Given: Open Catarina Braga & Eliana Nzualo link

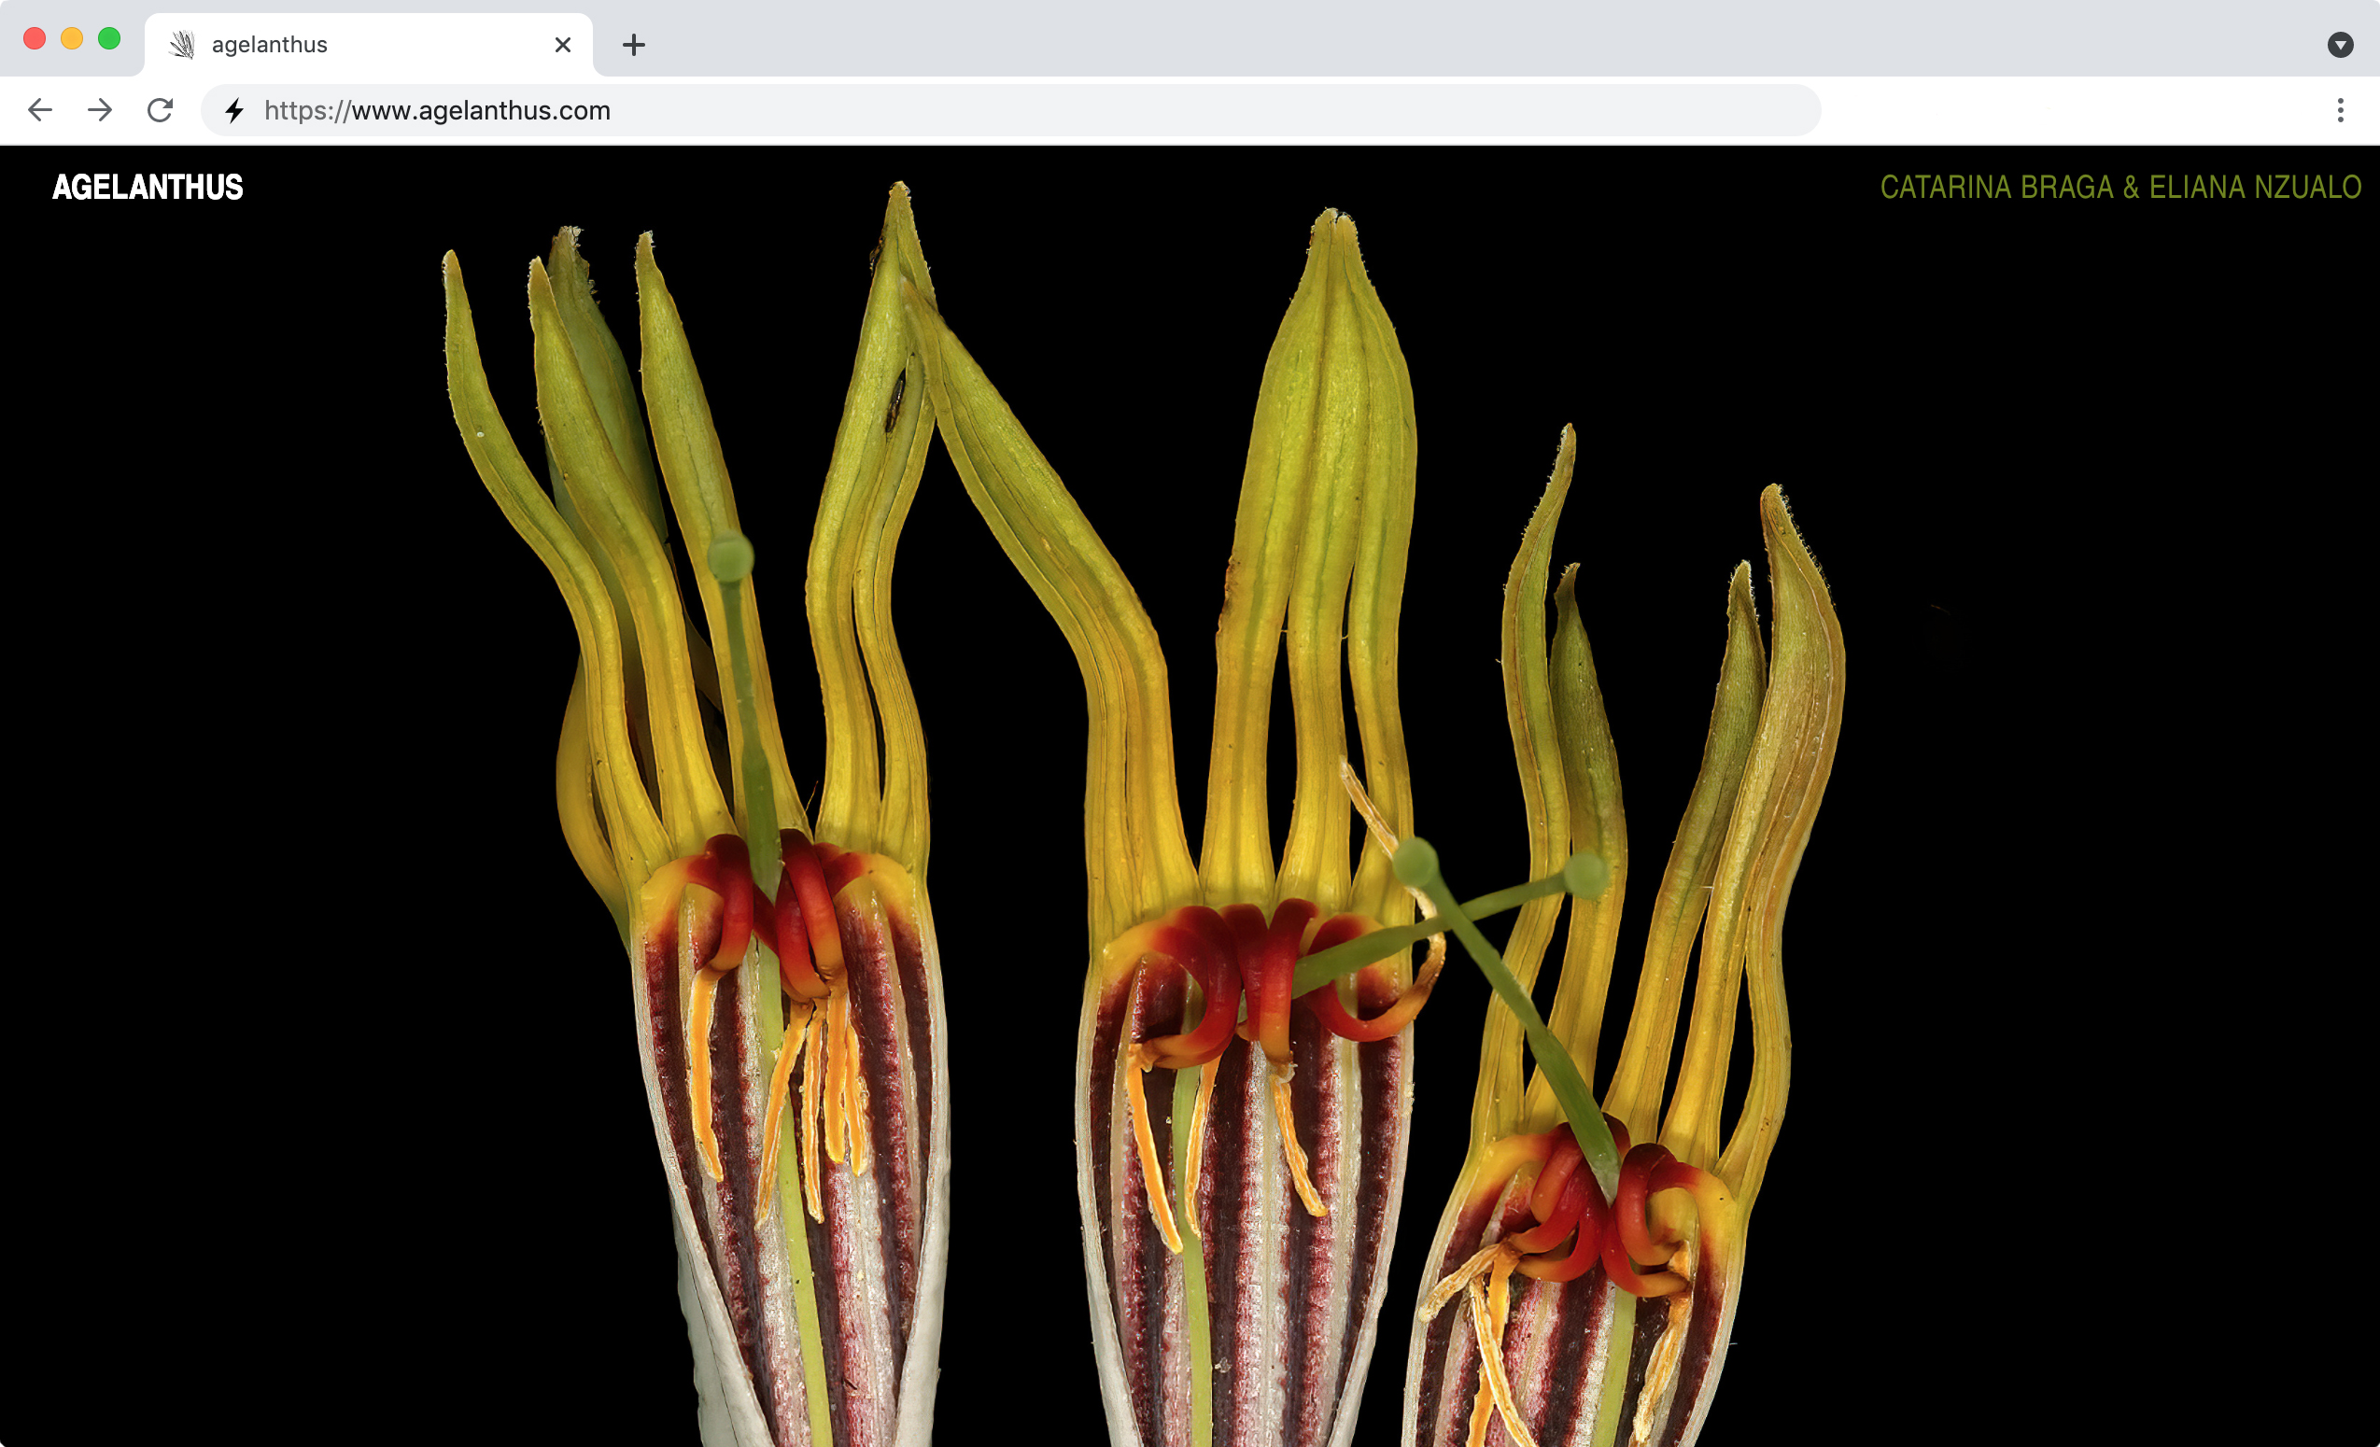Looking at the screenshot, I should (2120, 188).
